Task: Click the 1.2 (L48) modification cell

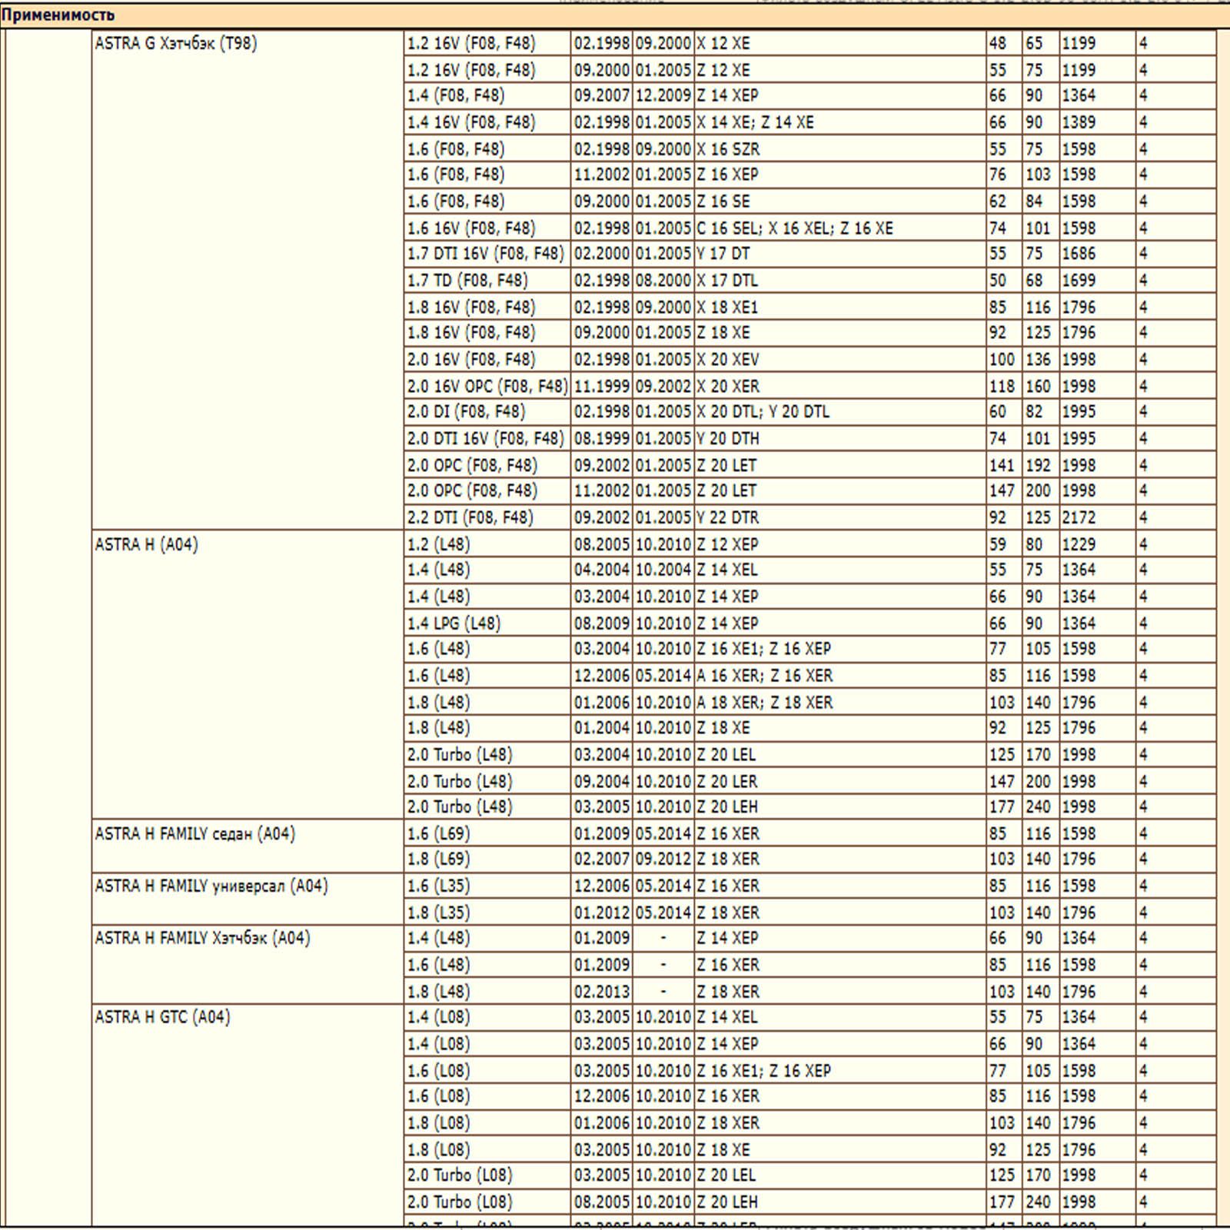Action: (439, 545)
